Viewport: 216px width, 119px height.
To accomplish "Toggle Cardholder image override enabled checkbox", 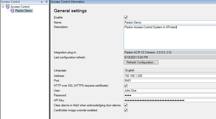I will pos(126,110).
